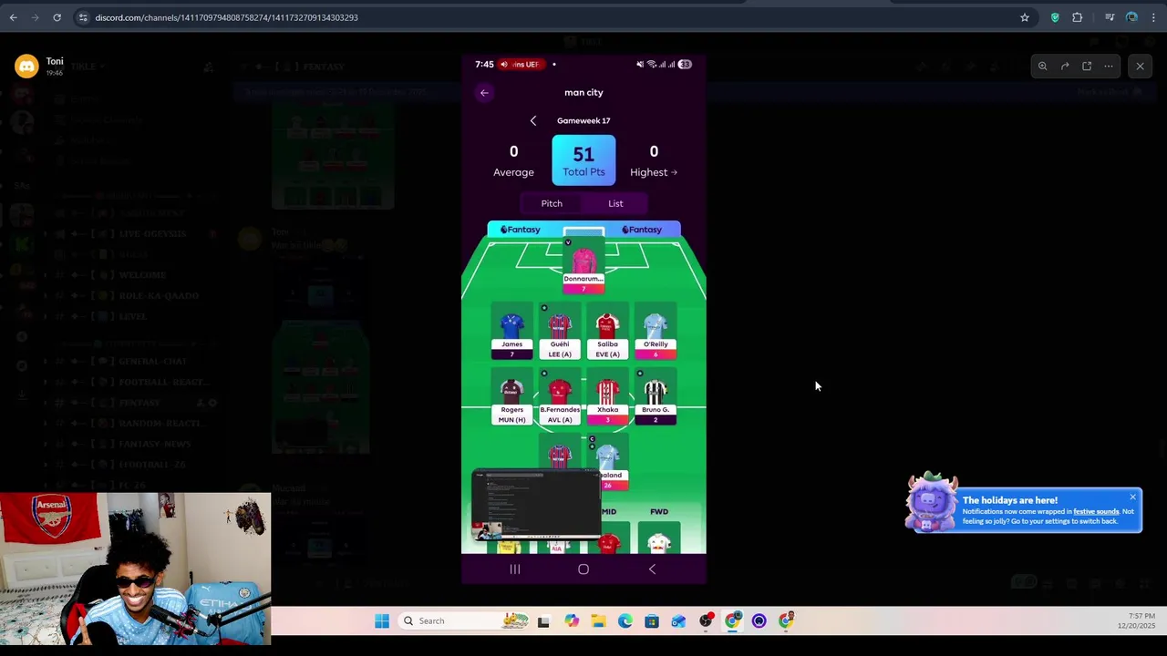Screen dimensions: 1167x656
Task: Go to the previous gameweek chevron
Action: [x=533, y=120]
